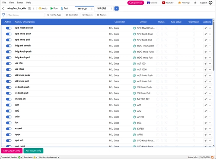Image resolution: width=216 pixels, height=159 pixels.
Task: Click the device icon for ALT 1000
Action: [134, 69]
